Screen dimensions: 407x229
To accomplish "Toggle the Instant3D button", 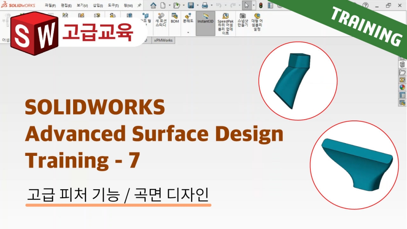I will pos(205,23).
